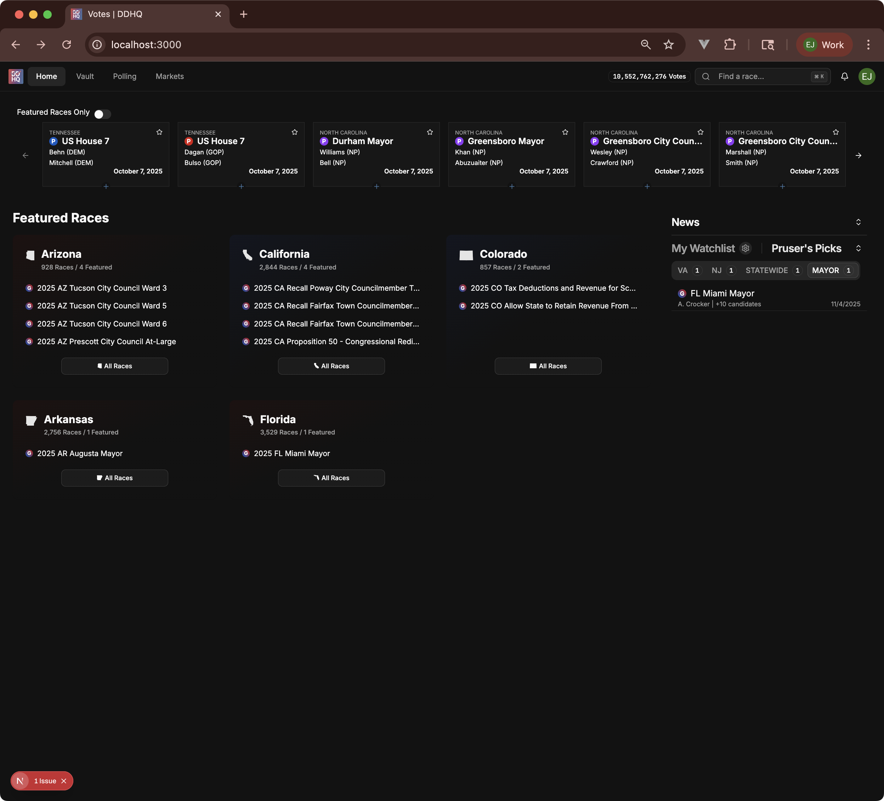The image size is (884, 801).
Task: Click the Florida state map icon
Action: click(248, 420)
